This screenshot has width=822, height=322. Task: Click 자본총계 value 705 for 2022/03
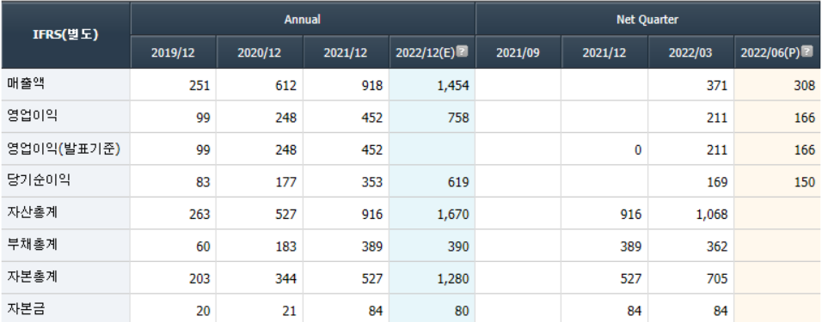point(717,279)
